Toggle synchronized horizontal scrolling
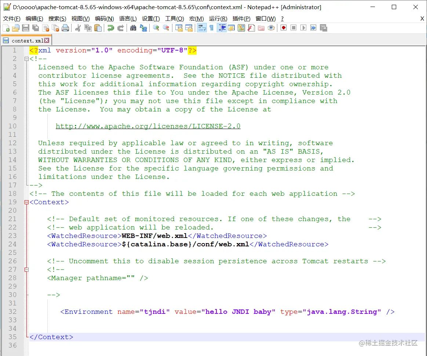 click(189, 28)
